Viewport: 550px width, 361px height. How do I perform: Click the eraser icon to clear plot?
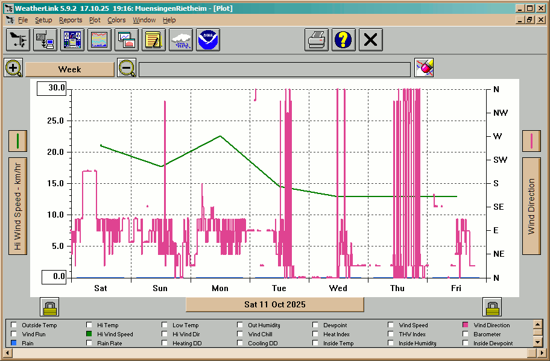tap(424, 68)
